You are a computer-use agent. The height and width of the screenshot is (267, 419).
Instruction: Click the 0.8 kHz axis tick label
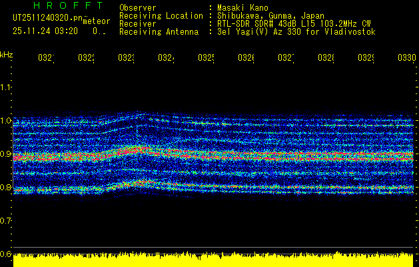coord(5,188)
